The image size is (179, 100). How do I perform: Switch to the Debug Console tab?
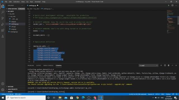[48, 66]
